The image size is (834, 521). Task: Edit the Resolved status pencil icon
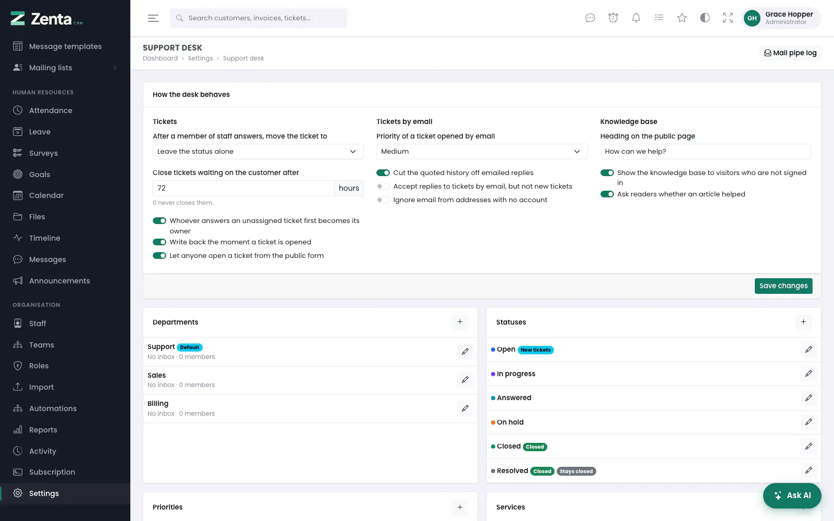(x=808, y=470)
